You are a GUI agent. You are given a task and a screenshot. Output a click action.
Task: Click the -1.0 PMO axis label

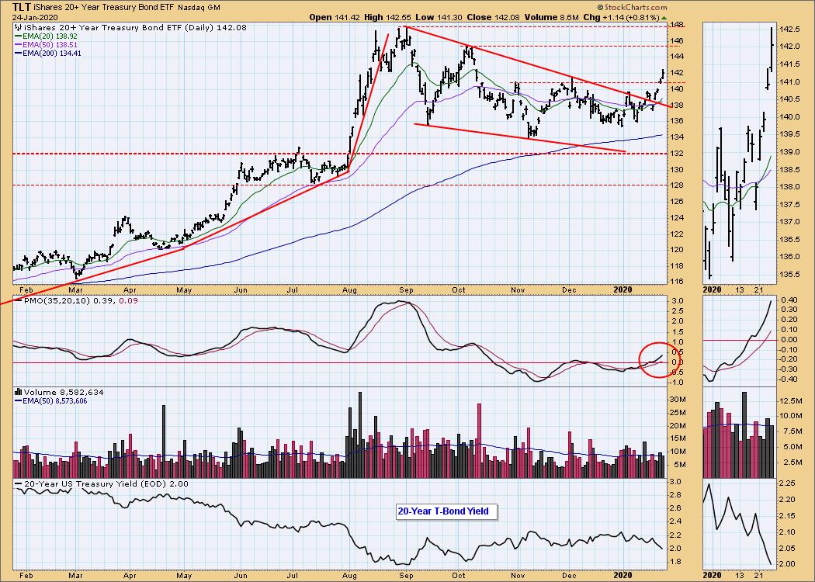[675, 383]
